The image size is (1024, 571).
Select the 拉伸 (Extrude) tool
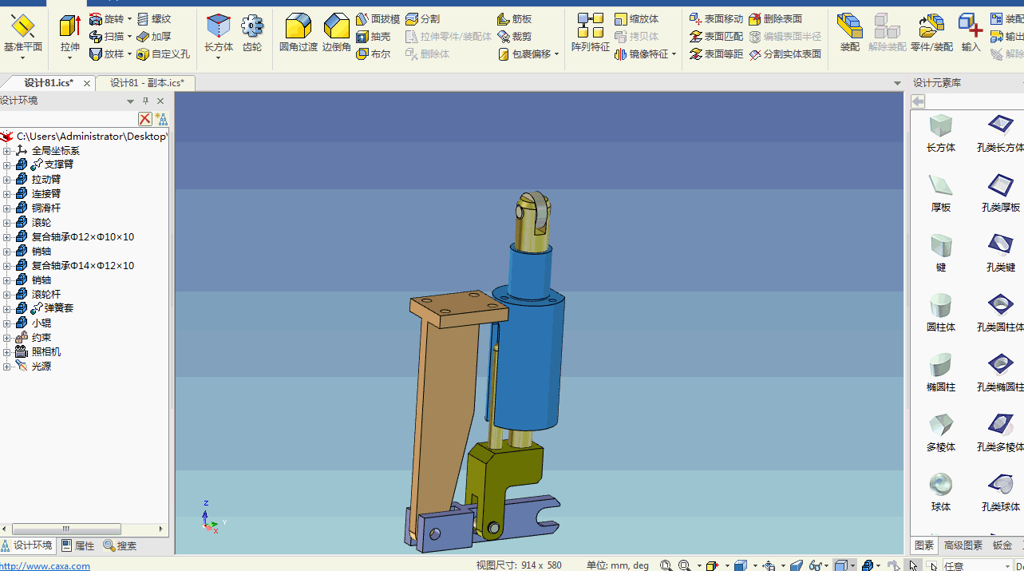click(x=70, y=34)
